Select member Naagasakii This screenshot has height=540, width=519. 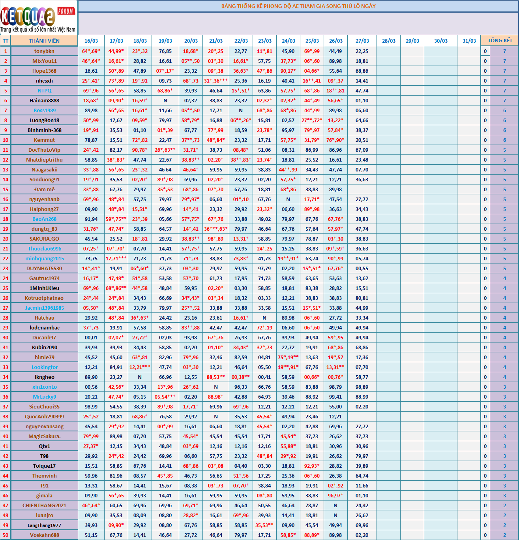click(x=44, y=169)
